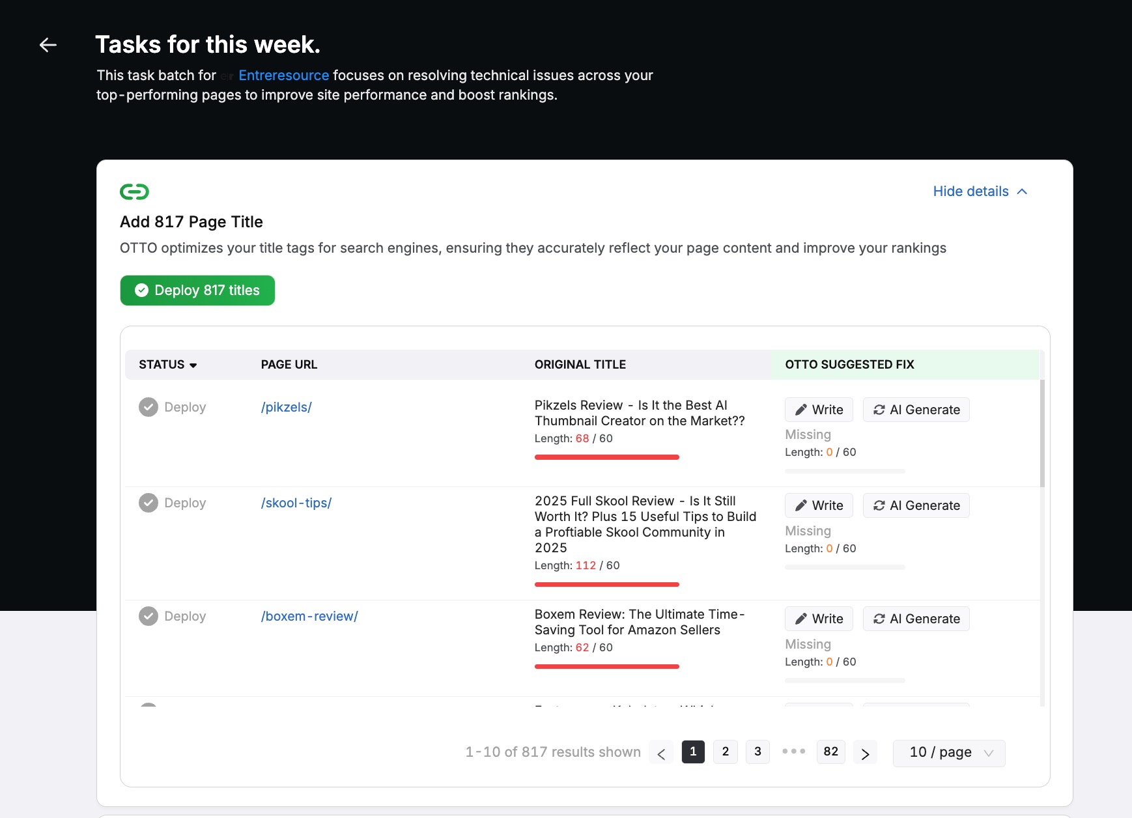
Task: Click the next page arrow in pagination
Action: tap(866, 752)
